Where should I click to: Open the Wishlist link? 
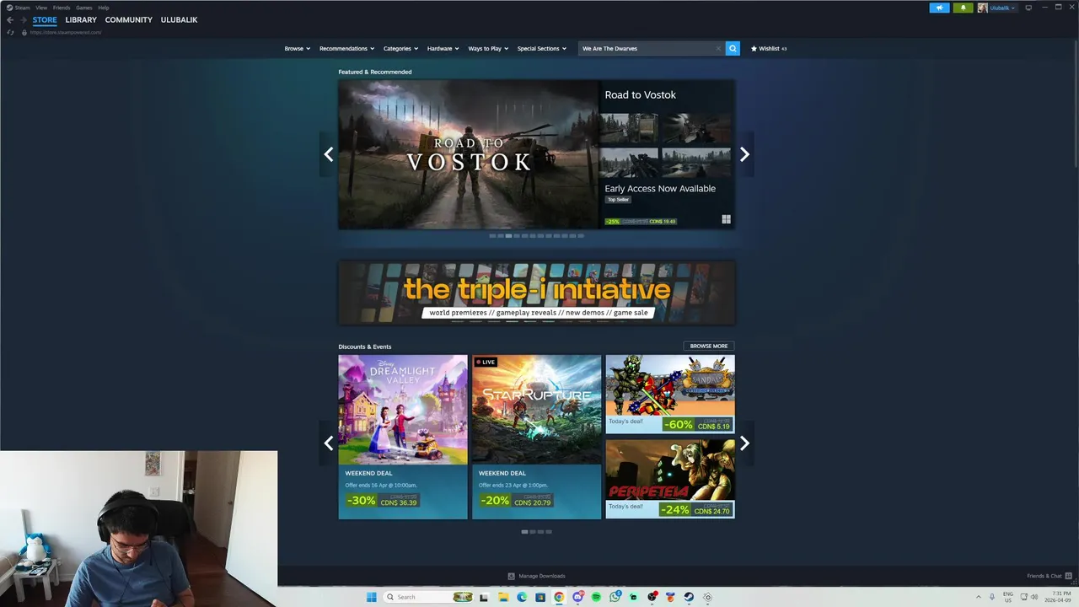tap(769, 48)
